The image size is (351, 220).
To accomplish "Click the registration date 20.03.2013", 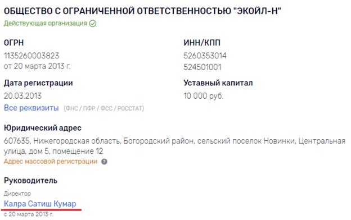I will click(23, 96).
